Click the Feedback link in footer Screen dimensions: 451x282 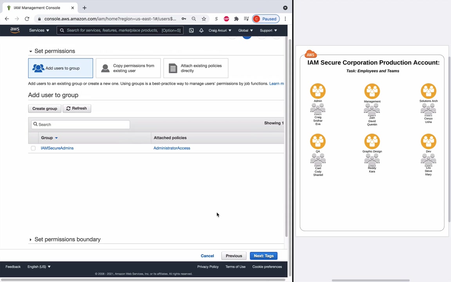(x=13, y=267)
